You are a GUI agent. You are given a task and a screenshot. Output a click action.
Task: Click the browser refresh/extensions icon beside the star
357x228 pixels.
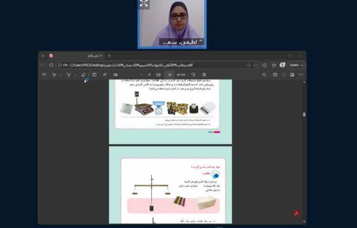coord(264,65)
